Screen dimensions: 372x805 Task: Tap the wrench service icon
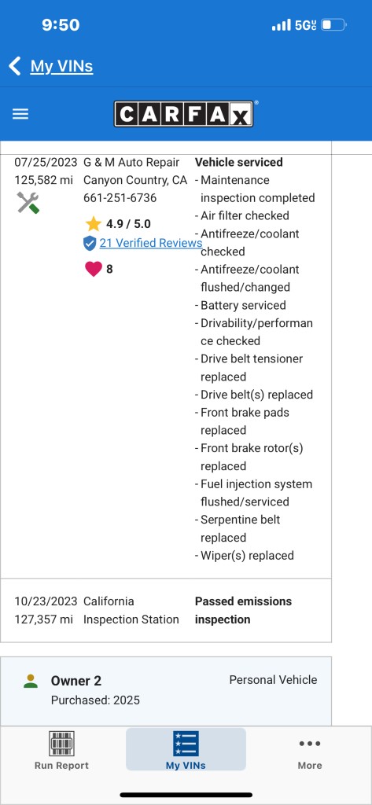pyautogui.click(x=28, y=202)
